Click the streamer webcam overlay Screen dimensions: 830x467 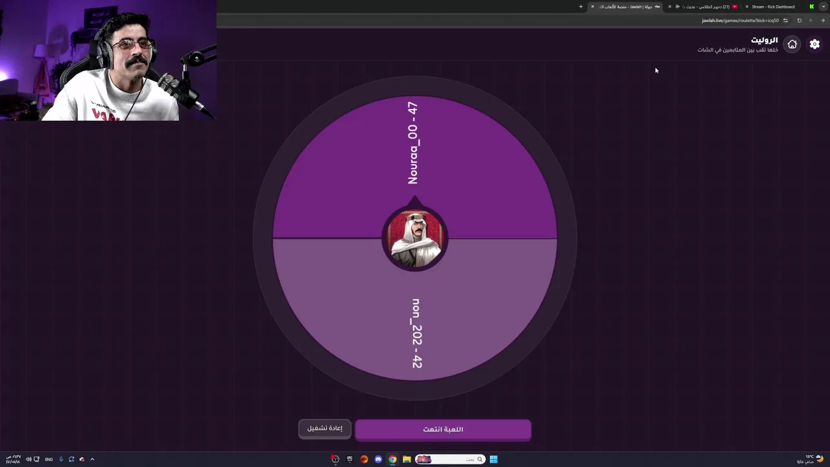[108, 60]
